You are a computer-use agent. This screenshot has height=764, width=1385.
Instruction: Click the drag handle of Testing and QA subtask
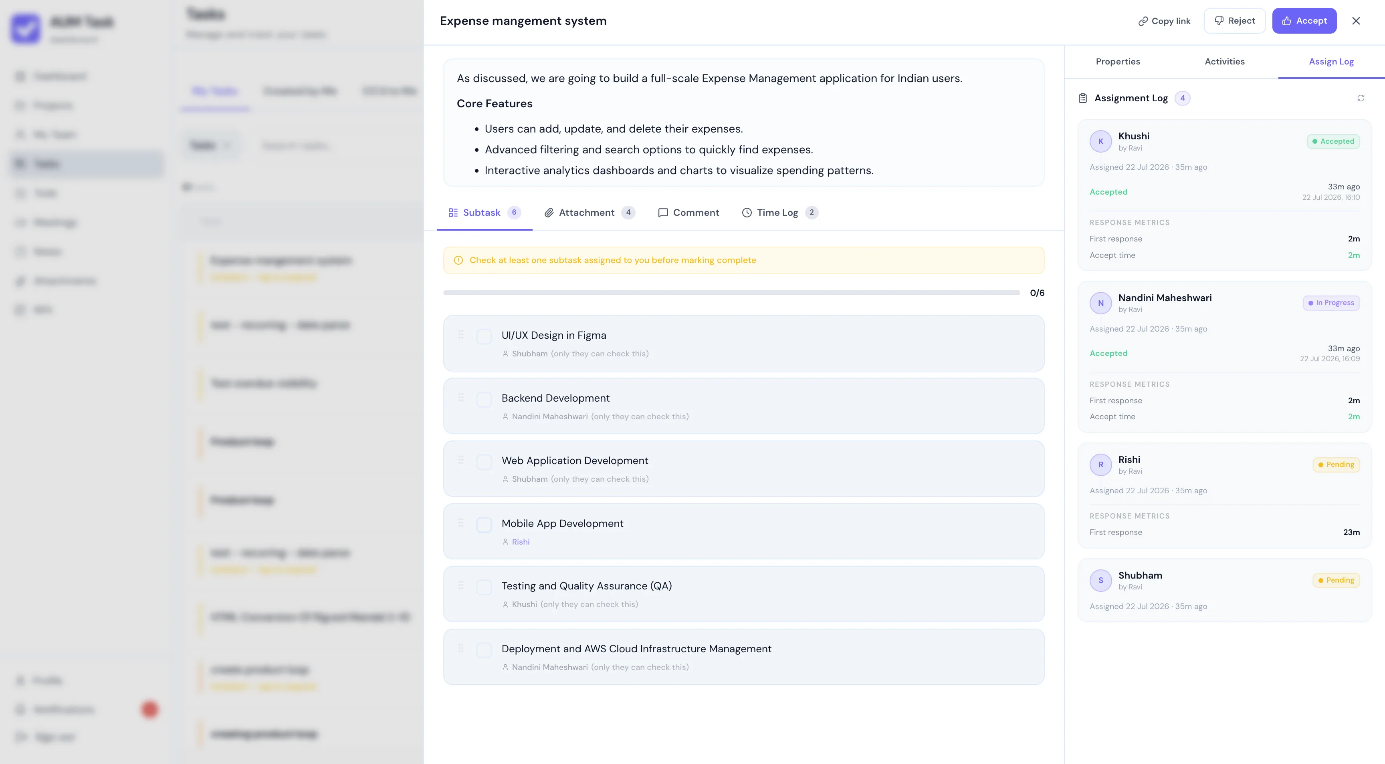tap(461, 586)
